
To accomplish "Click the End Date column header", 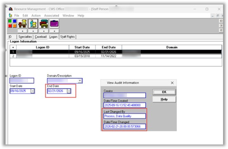I will [x=109, y=47].
